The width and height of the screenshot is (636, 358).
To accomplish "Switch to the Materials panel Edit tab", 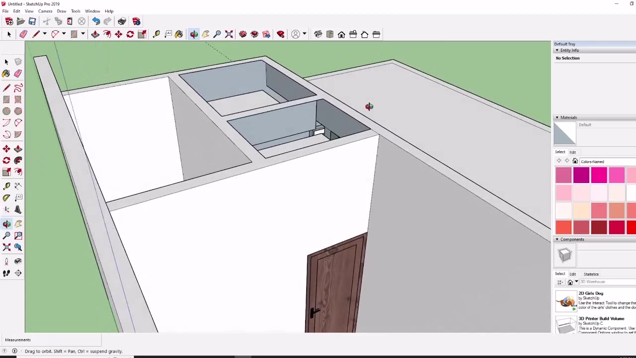I will [572, 152].
